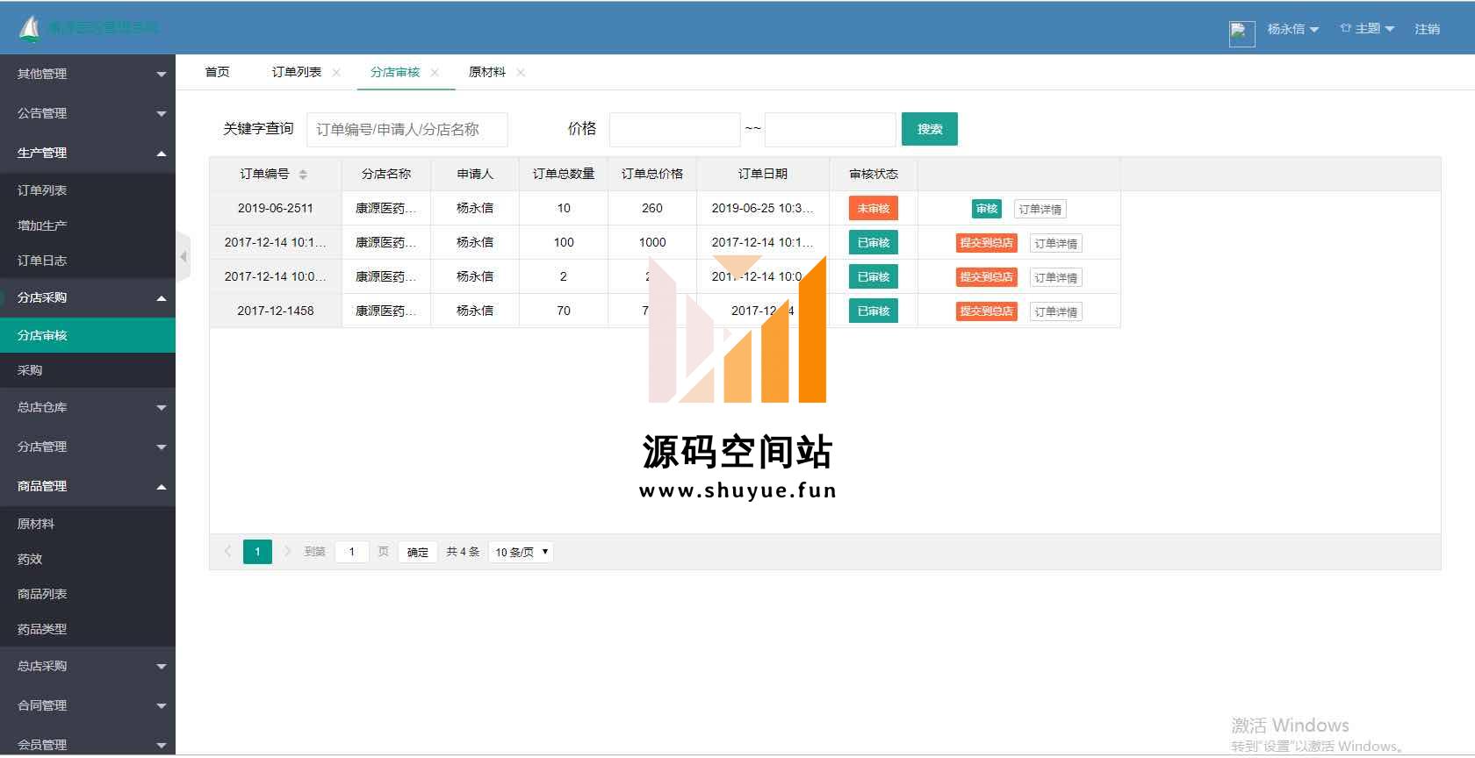Sort by 订单编号 column arrows
The image size is (1475, 758).
tap(303, 175)
